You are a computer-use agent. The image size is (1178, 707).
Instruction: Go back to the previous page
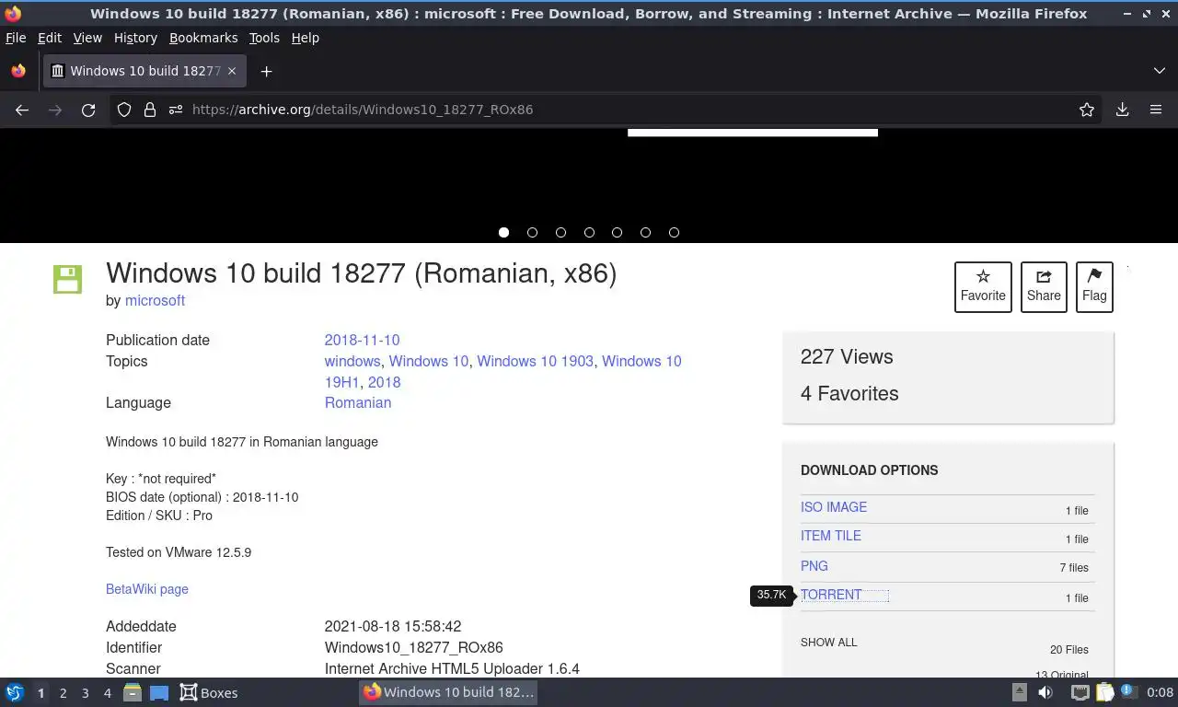(x=22, y=110)
